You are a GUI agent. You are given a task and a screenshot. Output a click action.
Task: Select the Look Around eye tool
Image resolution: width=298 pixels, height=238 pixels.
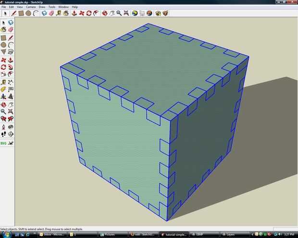pos(11,127)
